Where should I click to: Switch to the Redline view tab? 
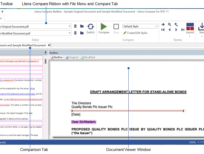coord(57,57)
